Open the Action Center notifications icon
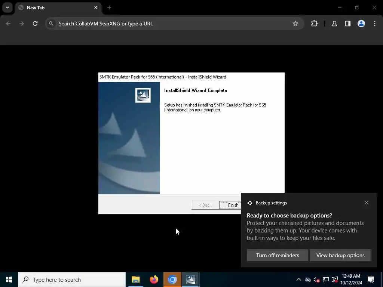The image size is (383, 287). click(371, 280)
